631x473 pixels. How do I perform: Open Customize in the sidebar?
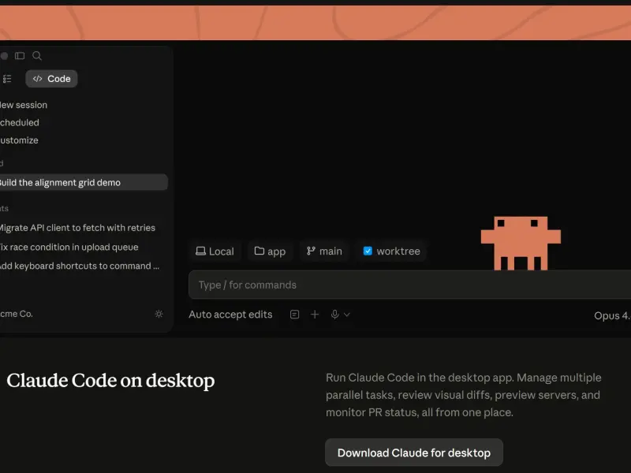coord(19,140)
